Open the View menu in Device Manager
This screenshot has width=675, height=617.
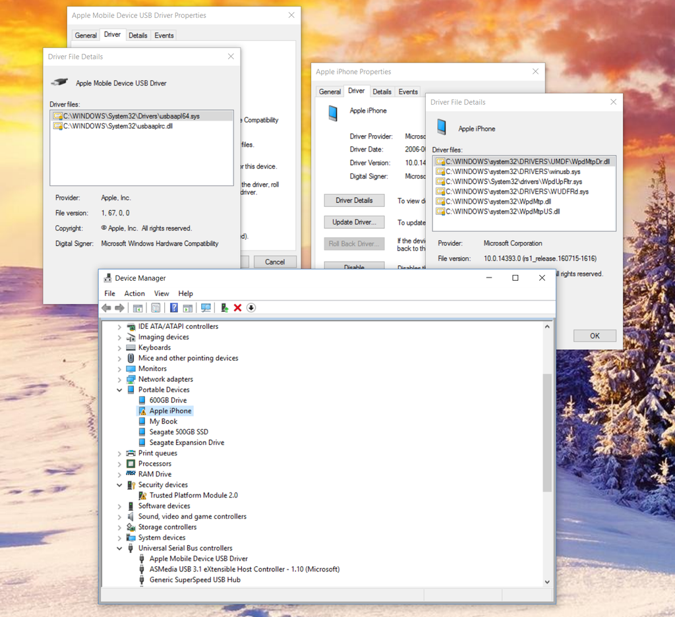(161, 293)
